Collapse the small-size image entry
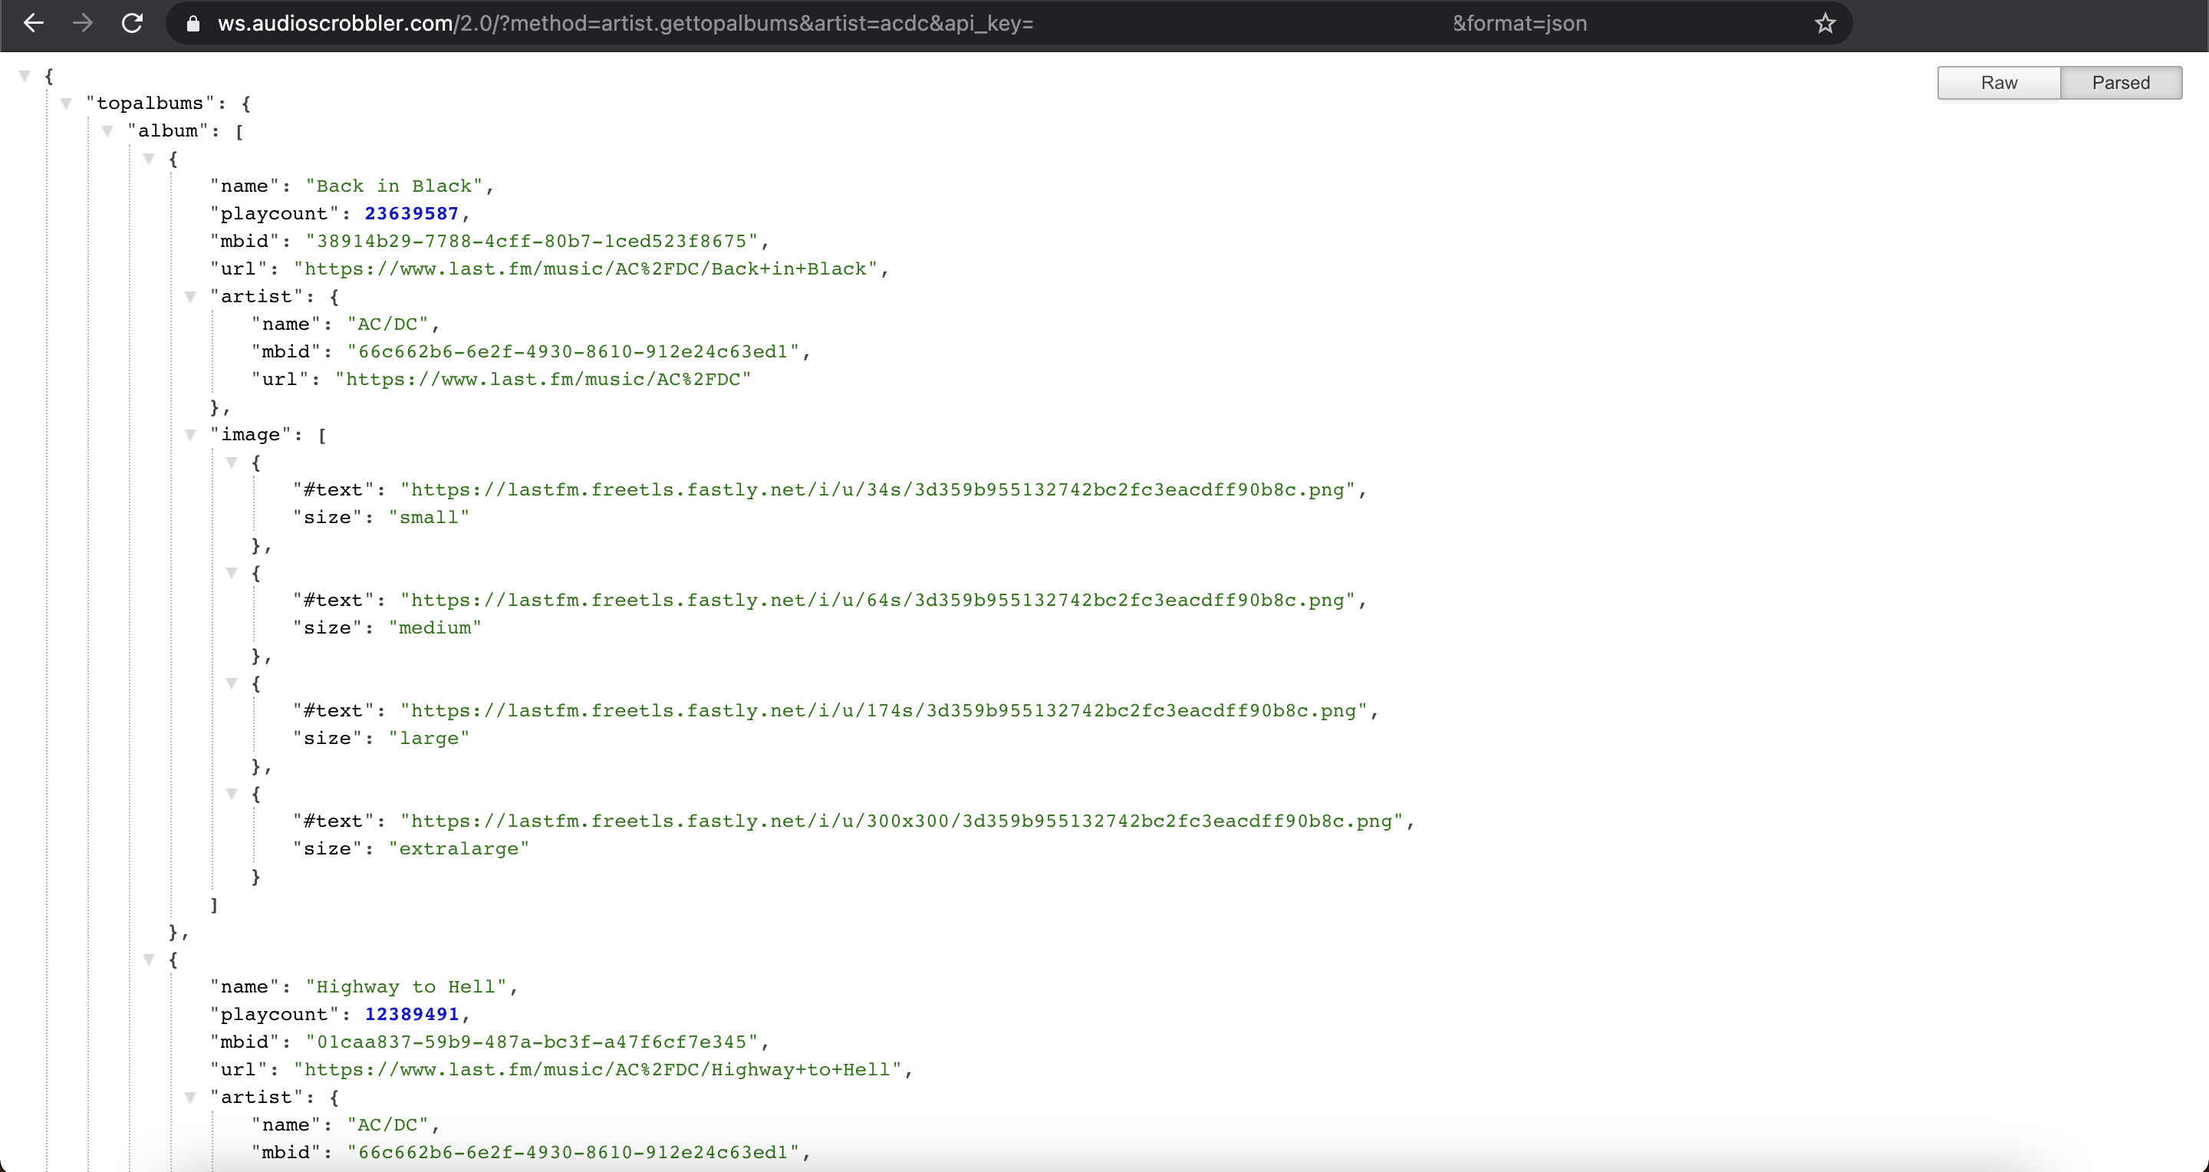The height and width of the screenshot is (1172, 2209). (x=232, y=464)
